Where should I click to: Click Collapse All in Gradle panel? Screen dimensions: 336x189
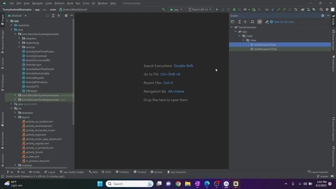click(x=245, y=22)
